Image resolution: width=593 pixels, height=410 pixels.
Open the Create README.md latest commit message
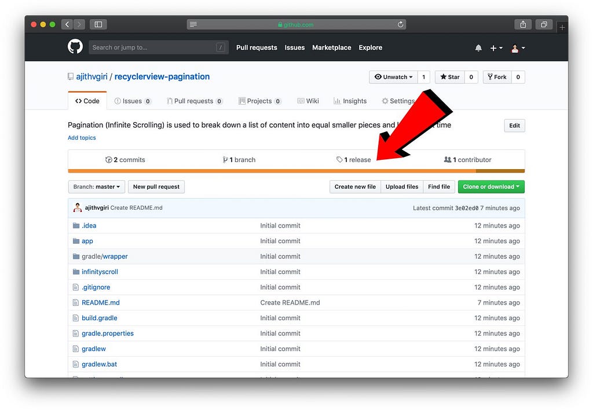point(137,208)
